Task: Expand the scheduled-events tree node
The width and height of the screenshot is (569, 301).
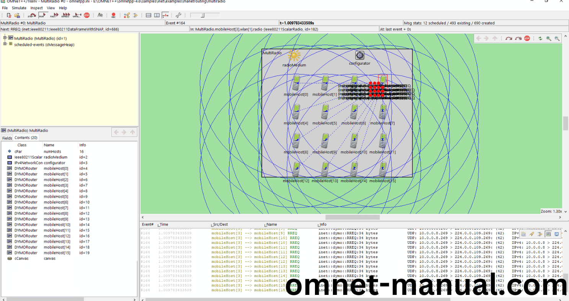Action: click(5, 44)
